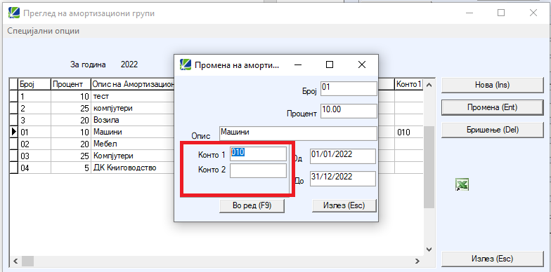Click the empty Конто 2 field
Image resolution: width=551 pixels, height=272 pixels.
click(259, 171)
